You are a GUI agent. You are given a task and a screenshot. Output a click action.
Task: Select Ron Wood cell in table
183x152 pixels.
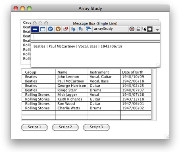click(x=72, y=104)
